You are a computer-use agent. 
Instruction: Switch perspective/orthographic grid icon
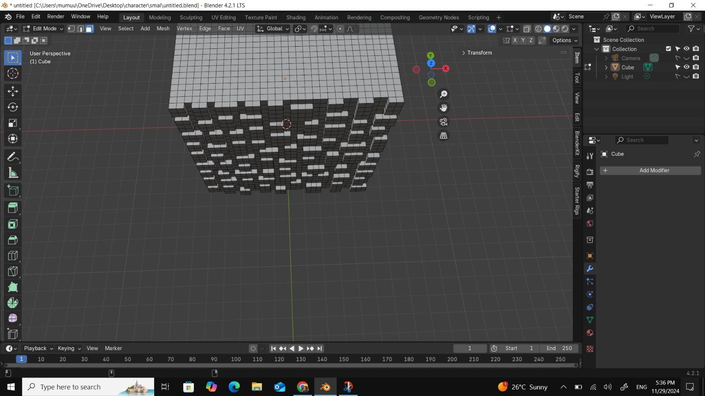(x=444, y=136)
